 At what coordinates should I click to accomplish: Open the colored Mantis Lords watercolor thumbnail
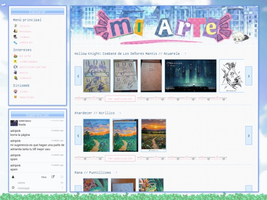click(x=97, y=76)
